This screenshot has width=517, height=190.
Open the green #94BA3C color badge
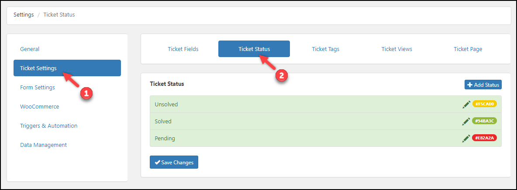(x=485, y=121)
